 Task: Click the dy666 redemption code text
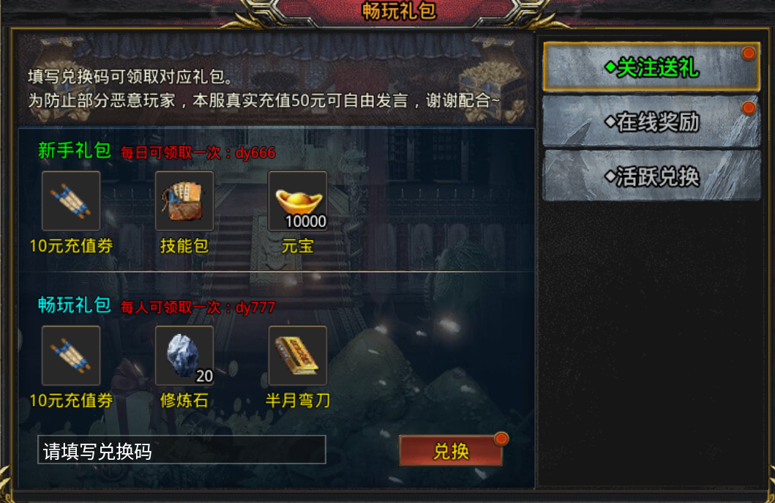[255, 153]
